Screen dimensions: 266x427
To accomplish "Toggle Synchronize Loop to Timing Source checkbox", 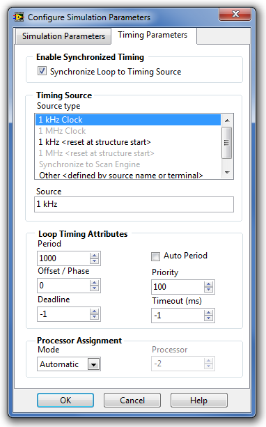I will (x=42, y=71).
